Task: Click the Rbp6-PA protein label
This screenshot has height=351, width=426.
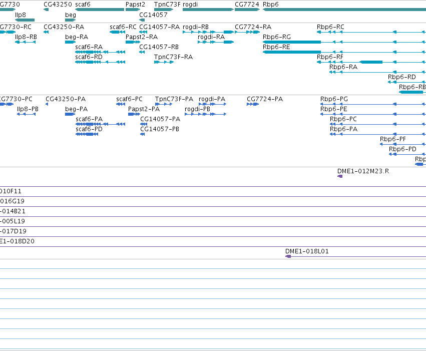Action: [x=343, y=129]
